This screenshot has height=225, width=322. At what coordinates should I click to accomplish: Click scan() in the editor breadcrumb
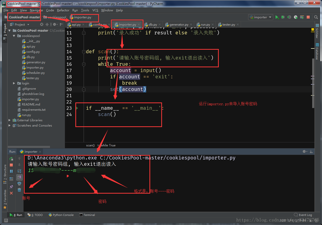[x=90, y=145]
